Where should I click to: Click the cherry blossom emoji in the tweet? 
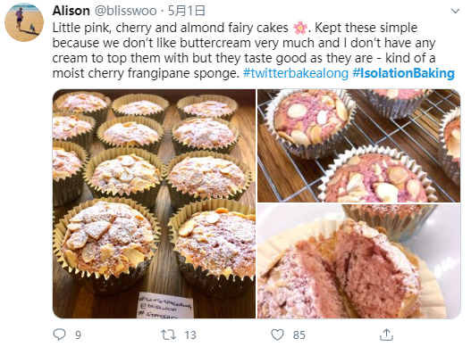pyautogui.click(x=300, y=28)
